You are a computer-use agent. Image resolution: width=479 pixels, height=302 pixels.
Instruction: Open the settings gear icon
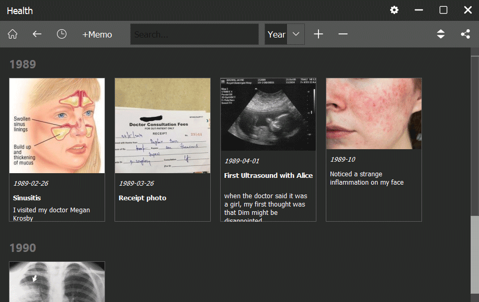tap(394, 10)
